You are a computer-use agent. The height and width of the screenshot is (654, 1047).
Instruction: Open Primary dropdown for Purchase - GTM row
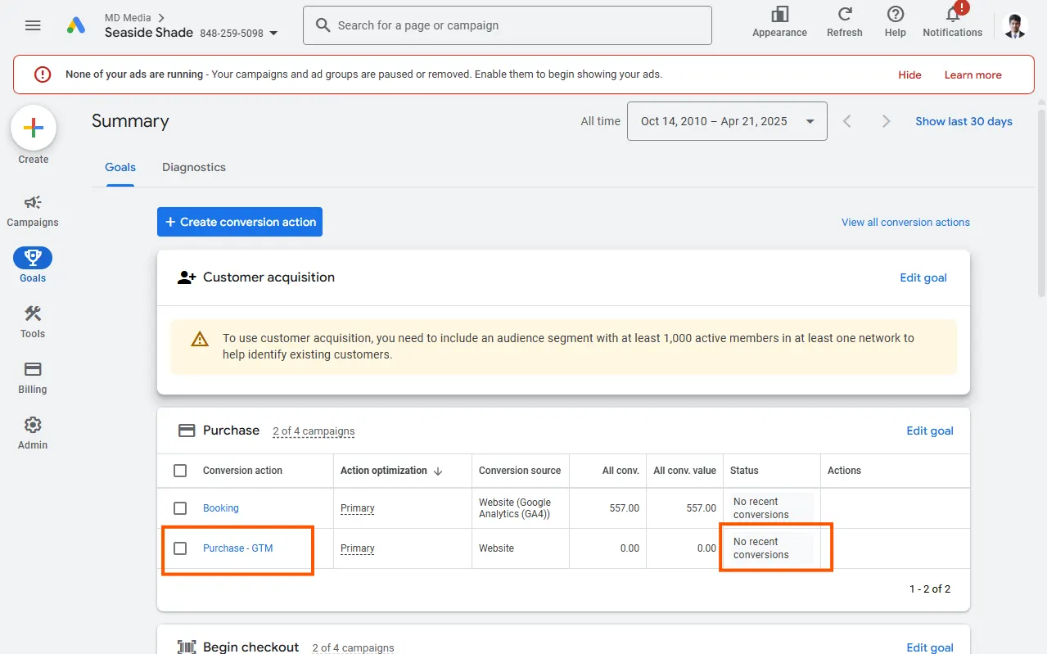(x=358, y=548)
